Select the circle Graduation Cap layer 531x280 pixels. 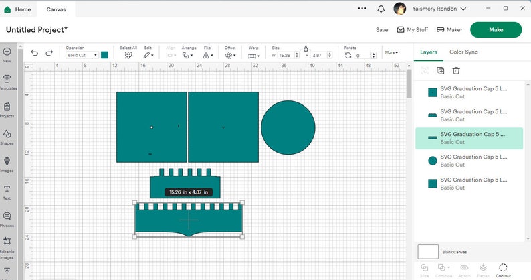469,161
